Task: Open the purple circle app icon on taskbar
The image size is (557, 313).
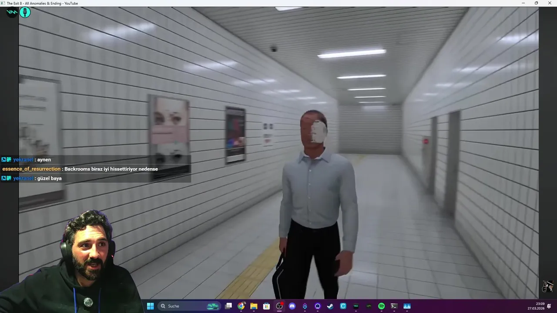Action: point(318,306)
